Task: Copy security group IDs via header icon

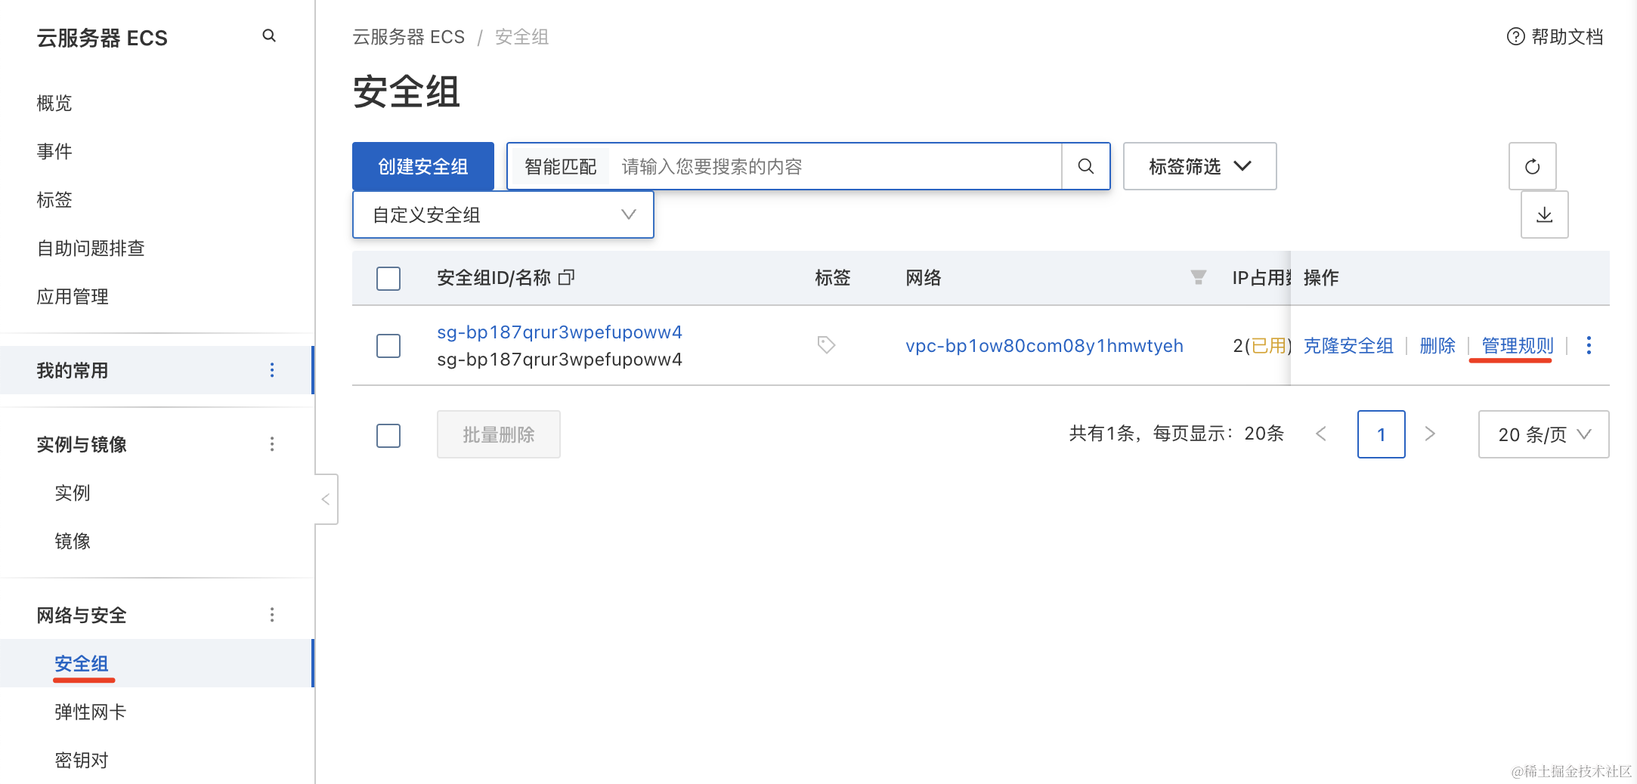Action: pyautogui.click(x=566, y=278)
